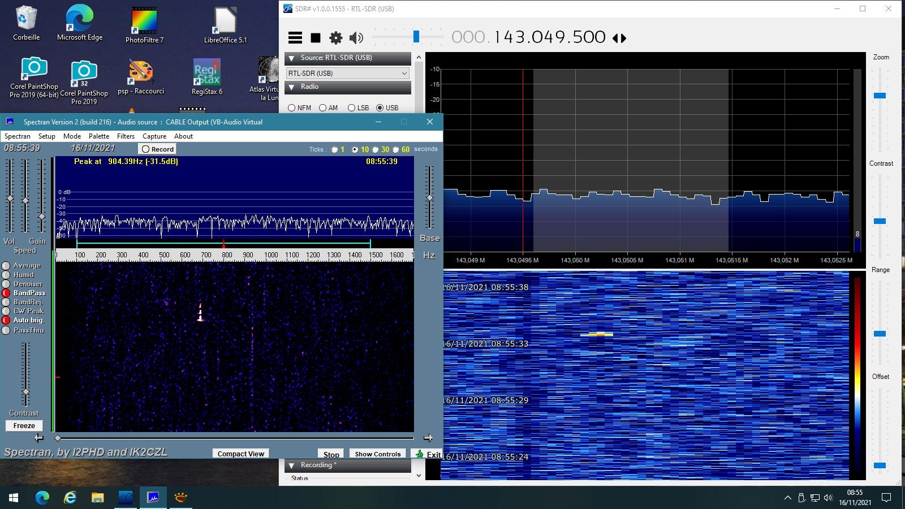Toggle the BandPass filter option

(x=6, y=293)
